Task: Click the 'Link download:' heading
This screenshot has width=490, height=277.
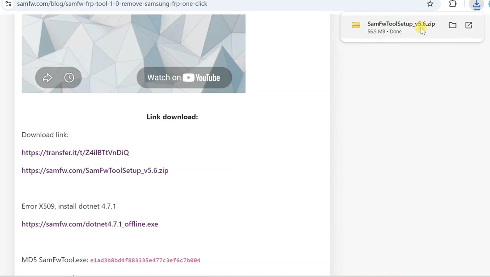Action: (172, 117)
